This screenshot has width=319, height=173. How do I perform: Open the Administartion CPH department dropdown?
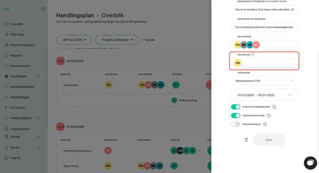coord(264,81)
